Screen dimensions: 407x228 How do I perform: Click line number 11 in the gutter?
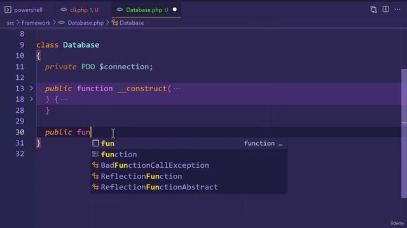tap(20, 66)
